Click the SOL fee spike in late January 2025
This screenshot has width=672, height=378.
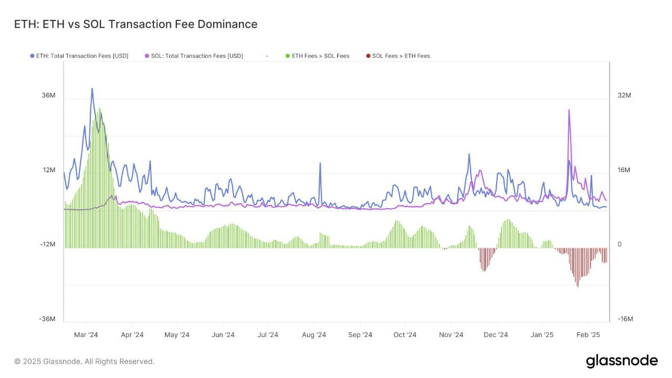(569, 110)
